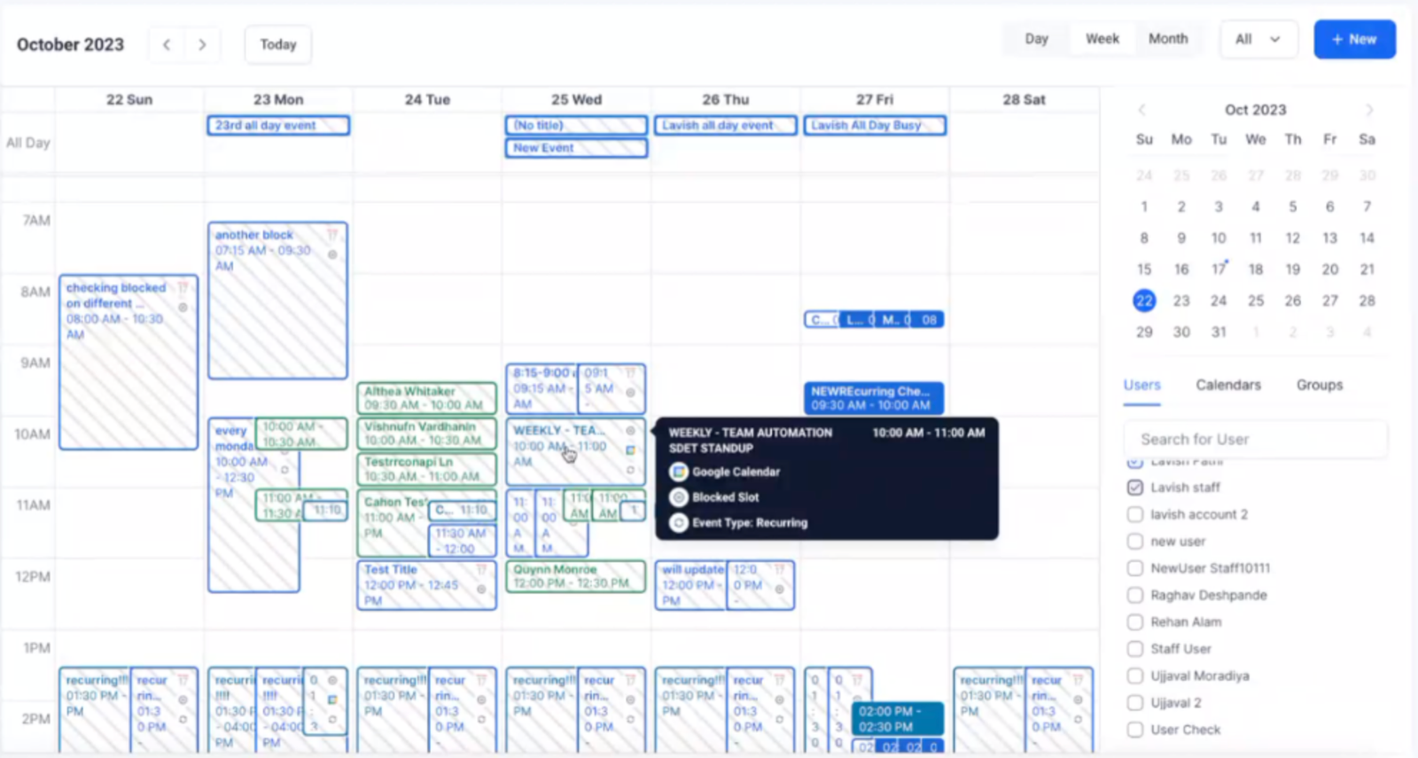Switch to Month view

pyautogui.click(x=1167, y=39)
